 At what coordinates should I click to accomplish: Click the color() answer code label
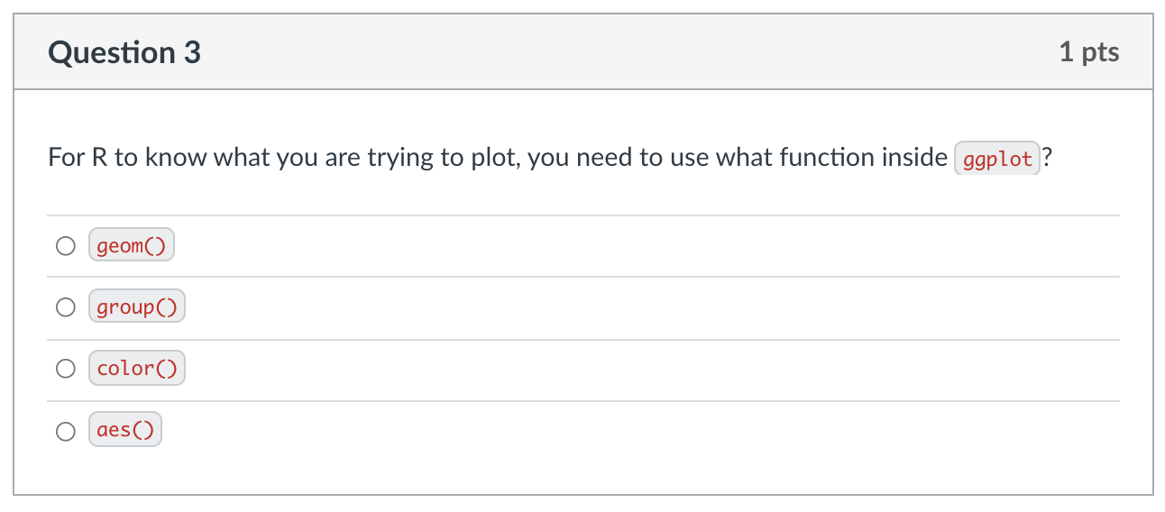[137, 369]
